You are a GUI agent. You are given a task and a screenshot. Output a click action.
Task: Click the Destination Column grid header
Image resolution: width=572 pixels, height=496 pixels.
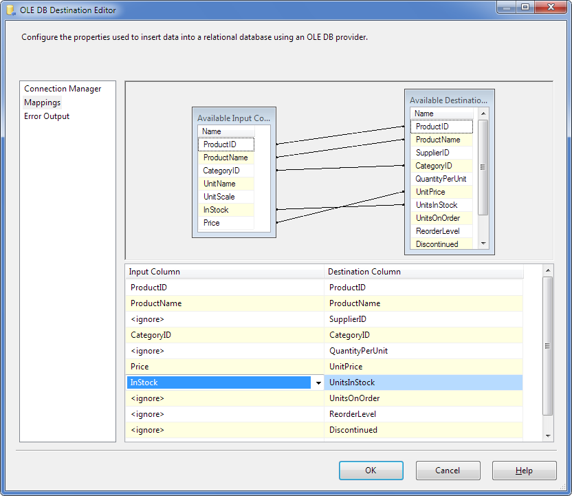(x=423, y=272)
